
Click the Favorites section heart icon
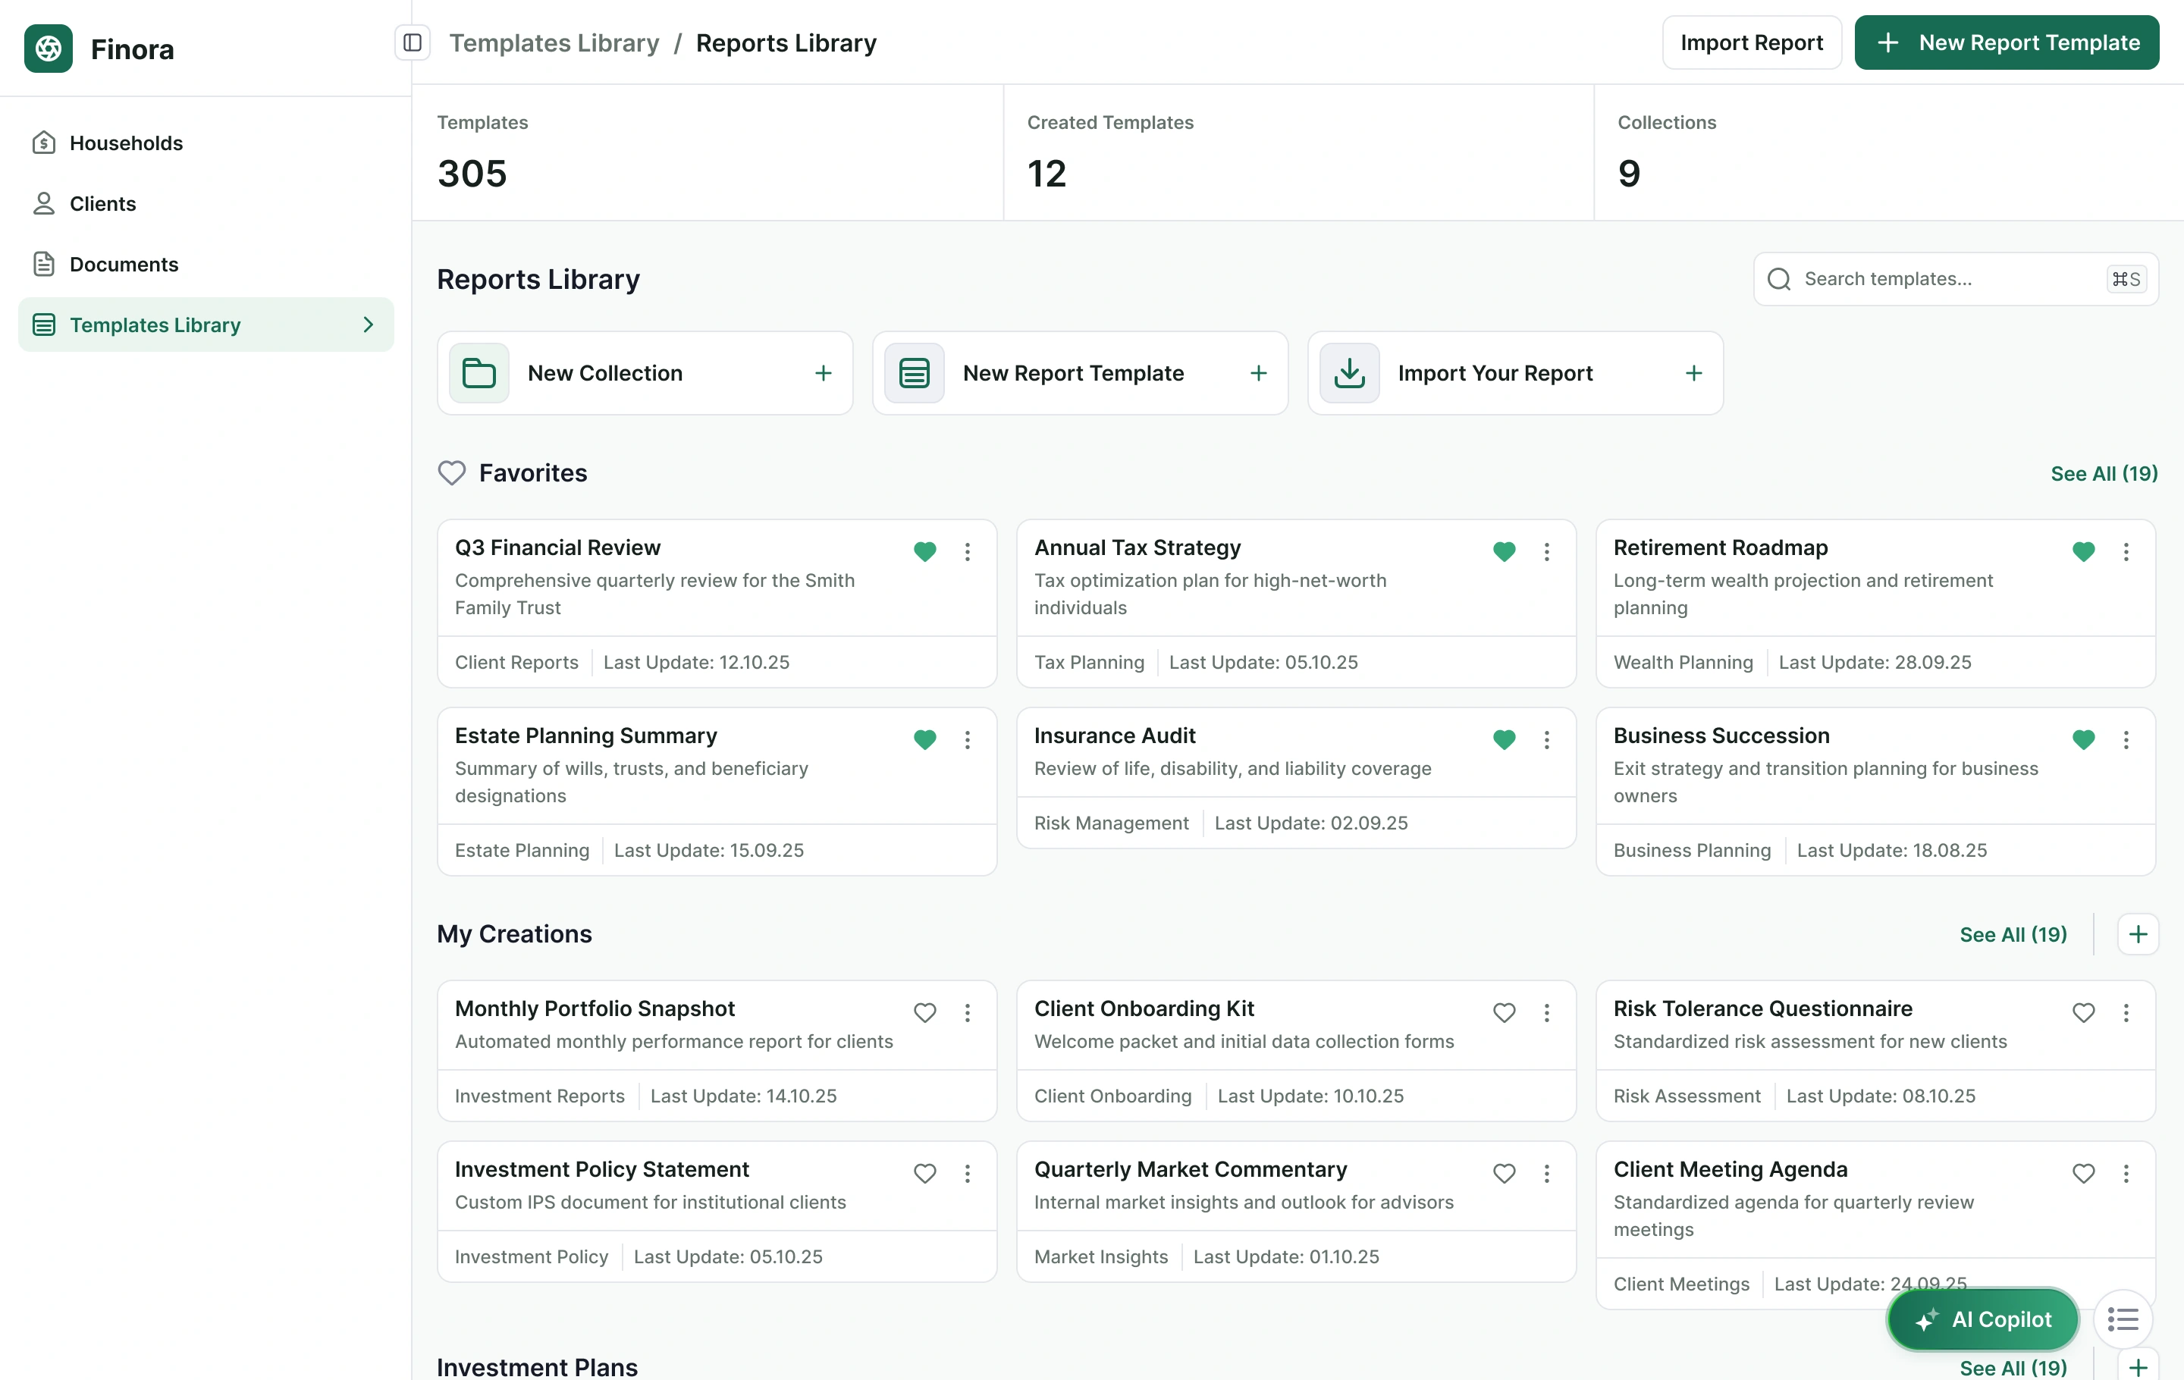click(452, 473)
